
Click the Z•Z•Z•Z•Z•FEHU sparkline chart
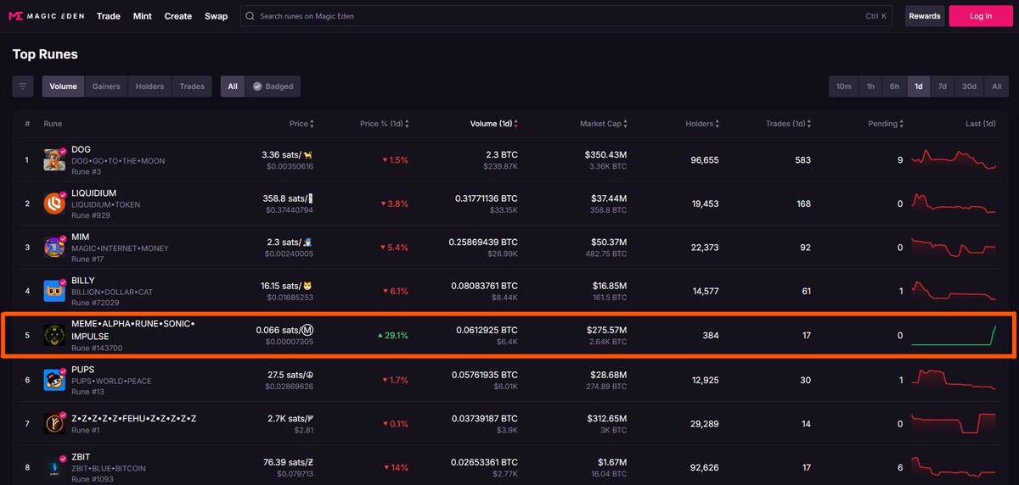tap(954, 423)
